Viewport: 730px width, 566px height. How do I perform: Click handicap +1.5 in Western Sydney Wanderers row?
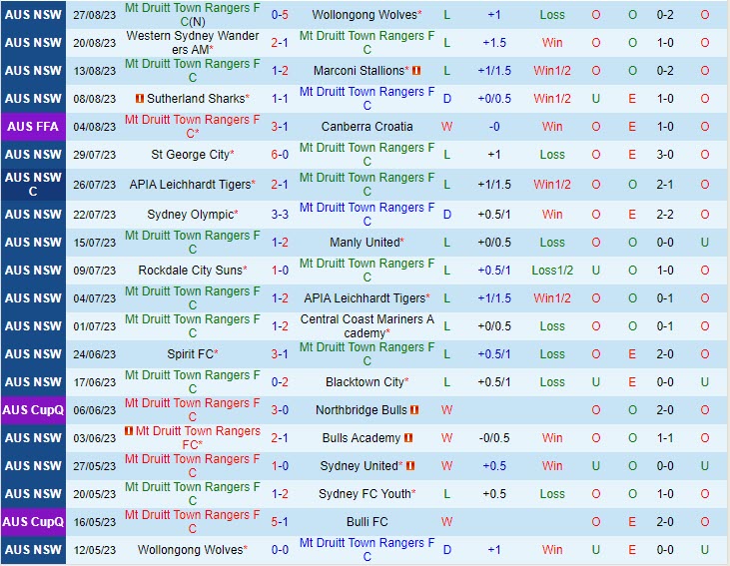point(494,43)
